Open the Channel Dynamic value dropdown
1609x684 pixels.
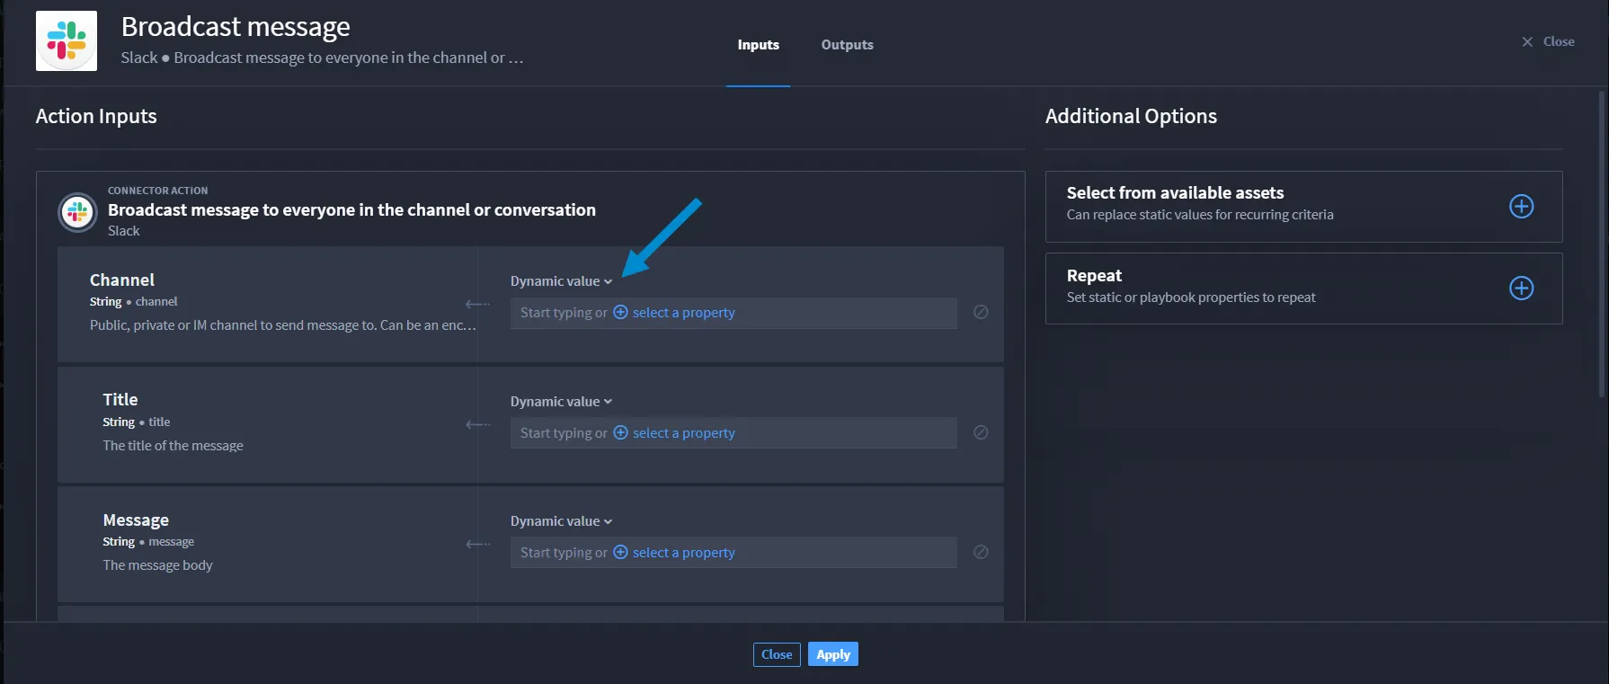pyautogui.click(x=561, y=281)
